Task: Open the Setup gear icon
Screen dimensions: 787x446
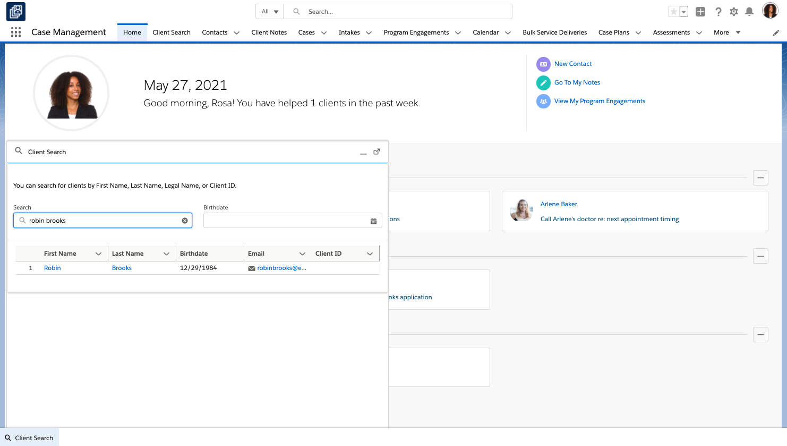Action: pos(734,12)
